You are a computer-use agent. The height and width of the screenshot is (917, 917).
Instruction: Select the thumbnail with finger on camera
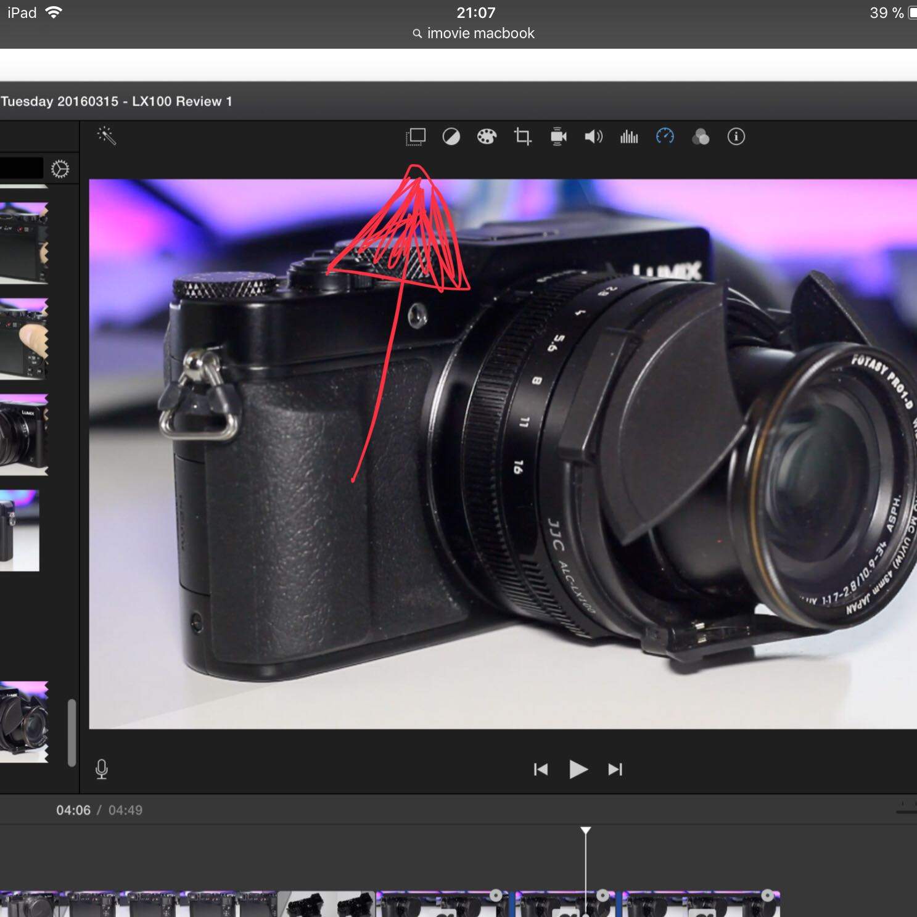pyautogui.click(x=23, y=339)
